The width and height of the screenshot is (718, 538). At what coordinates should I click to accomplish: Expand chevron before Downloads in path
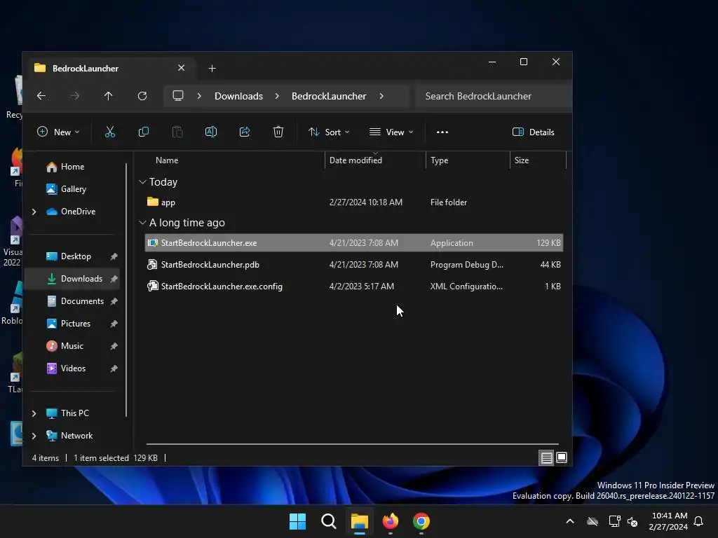coord(199,96)
